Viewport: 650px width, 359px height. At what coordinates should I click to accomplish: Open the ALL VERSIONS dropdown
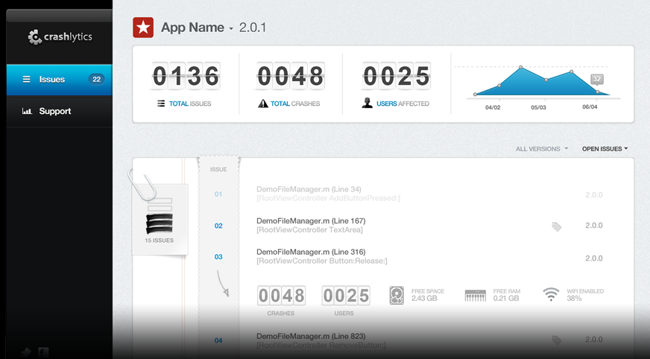point(541,149)
